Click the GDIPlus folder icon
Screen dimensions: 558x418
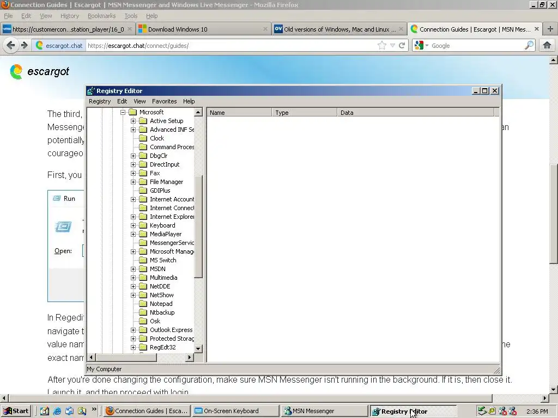coord(143,190)
